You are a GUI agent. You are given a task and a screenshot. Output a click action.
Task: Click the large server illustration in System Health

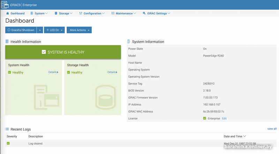[46, 97]
